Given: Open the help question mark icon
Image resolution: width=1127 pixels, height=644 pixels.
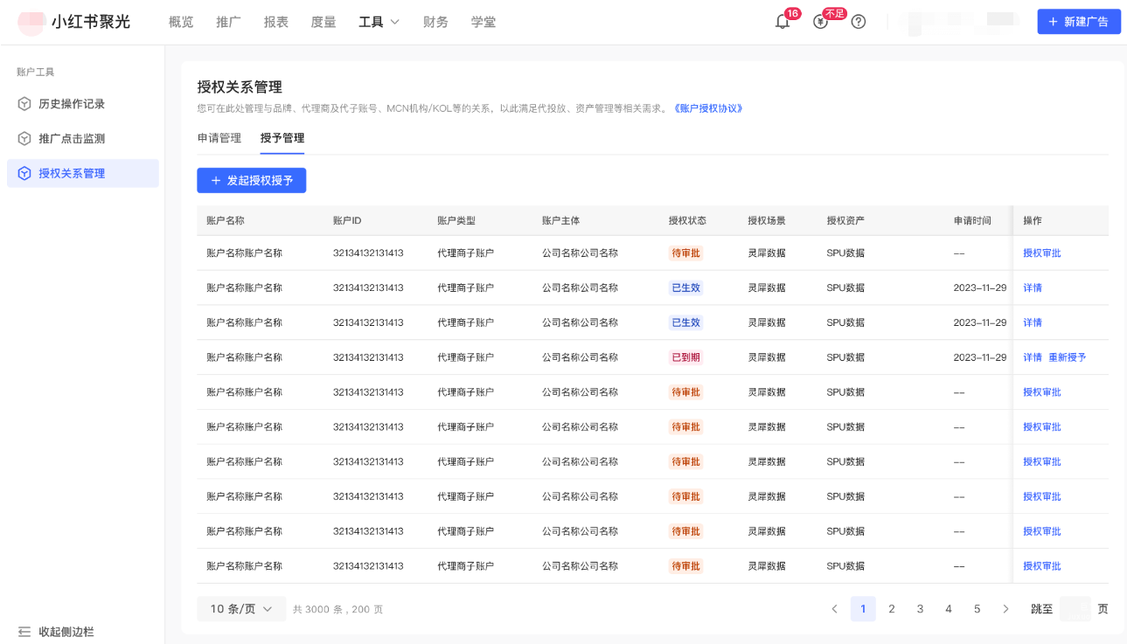Looking at the screenshot, I should click(859, 22).
